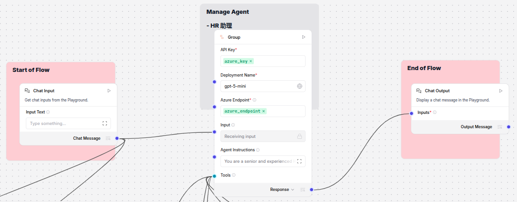Click the Chat Output speech bubble icon
517x202 pixels.
pyautogui.click(x=419, y=90)
